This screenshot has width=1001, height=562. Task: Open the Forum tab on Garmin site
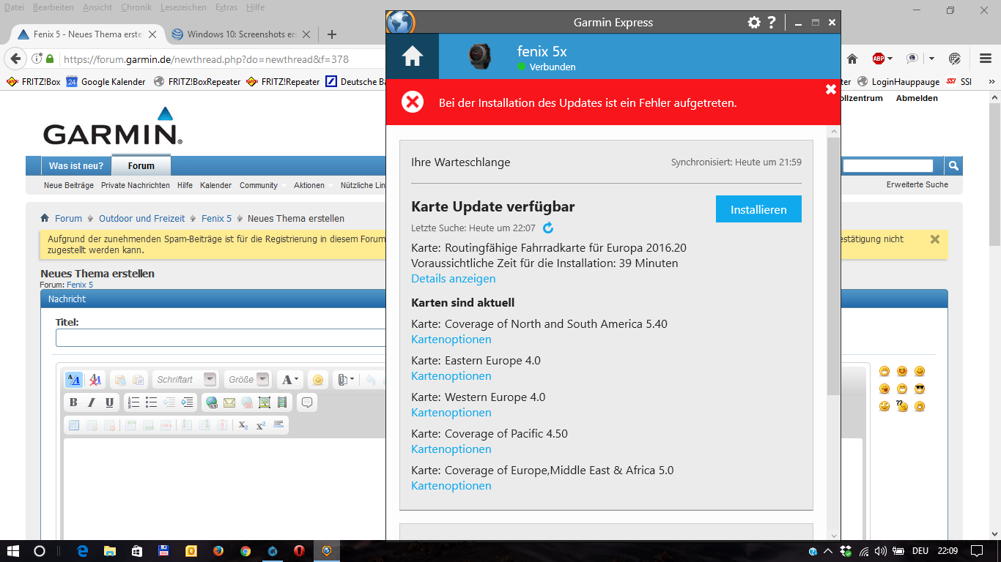[x=141, y=165]
